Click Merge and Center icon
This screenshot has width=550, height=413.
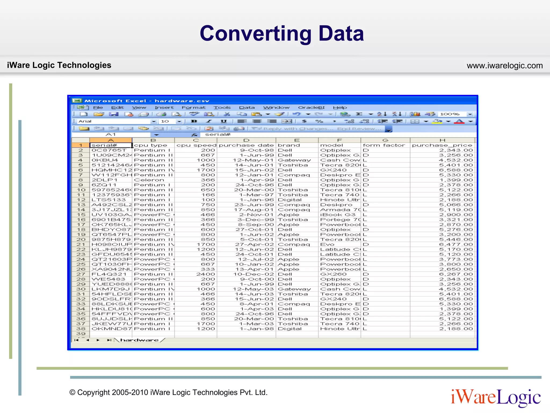click(287, 122)
